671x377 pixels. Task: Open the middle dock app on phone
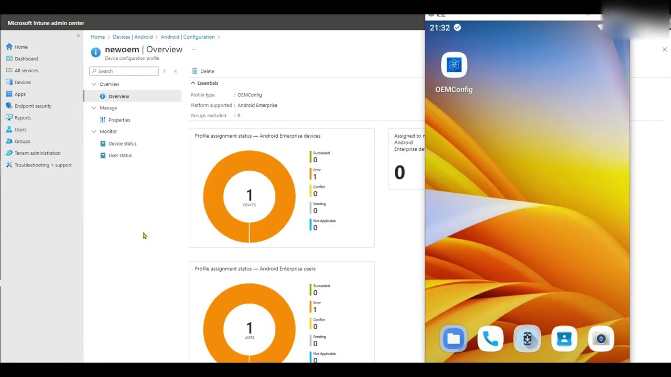pos(527,339)
